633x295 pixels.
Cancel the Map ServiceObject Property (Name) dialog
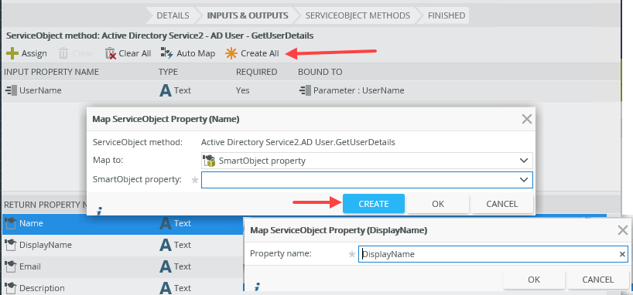501,204
